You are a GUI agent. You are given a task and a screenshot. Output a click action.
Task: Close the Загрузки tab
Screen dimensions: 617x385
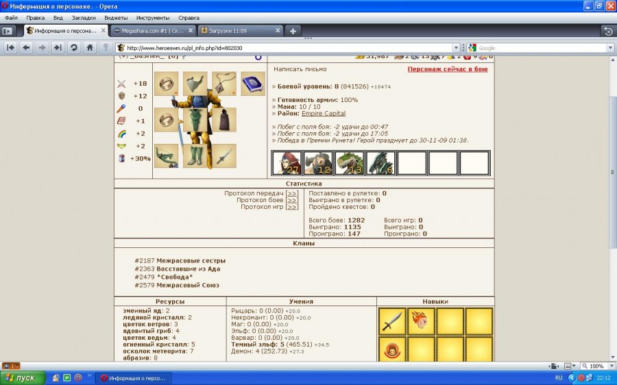pos(278,30)
